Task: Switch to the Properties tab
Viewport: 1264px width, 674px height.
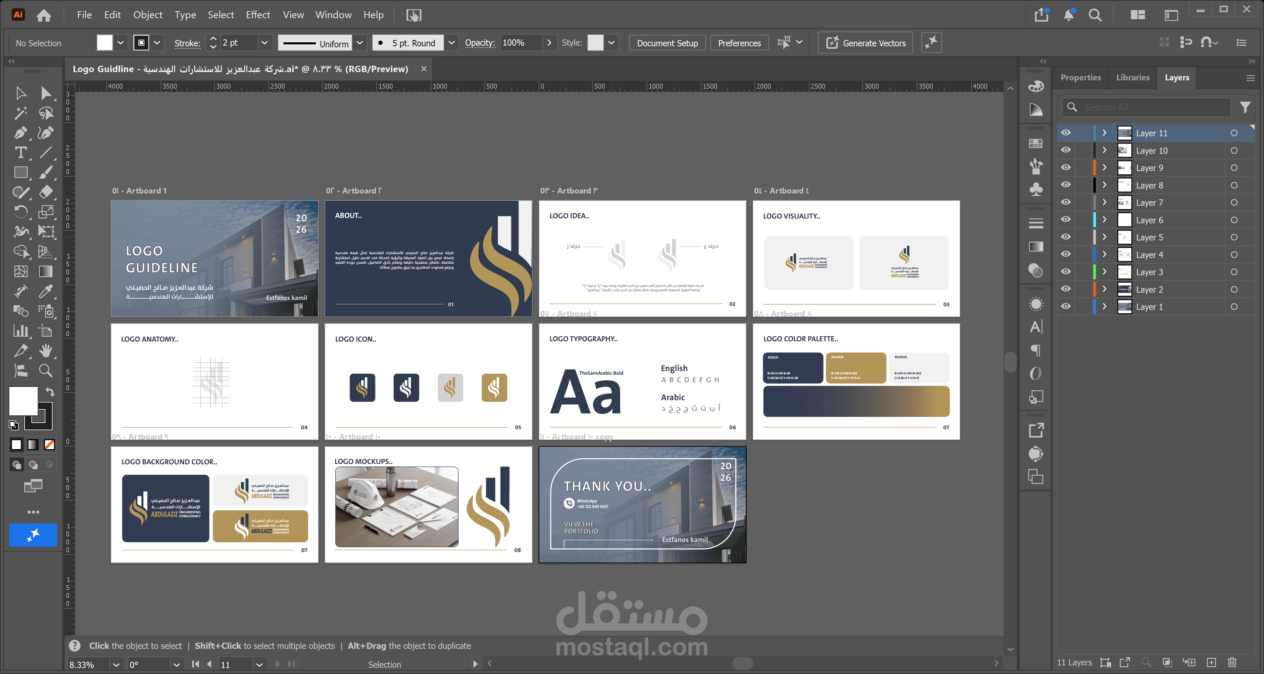Action: (1081, 77)
